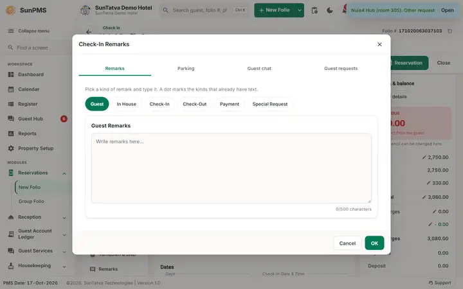Click the Reports icon in sidebar
463x289 pixels.
(11, 134)
